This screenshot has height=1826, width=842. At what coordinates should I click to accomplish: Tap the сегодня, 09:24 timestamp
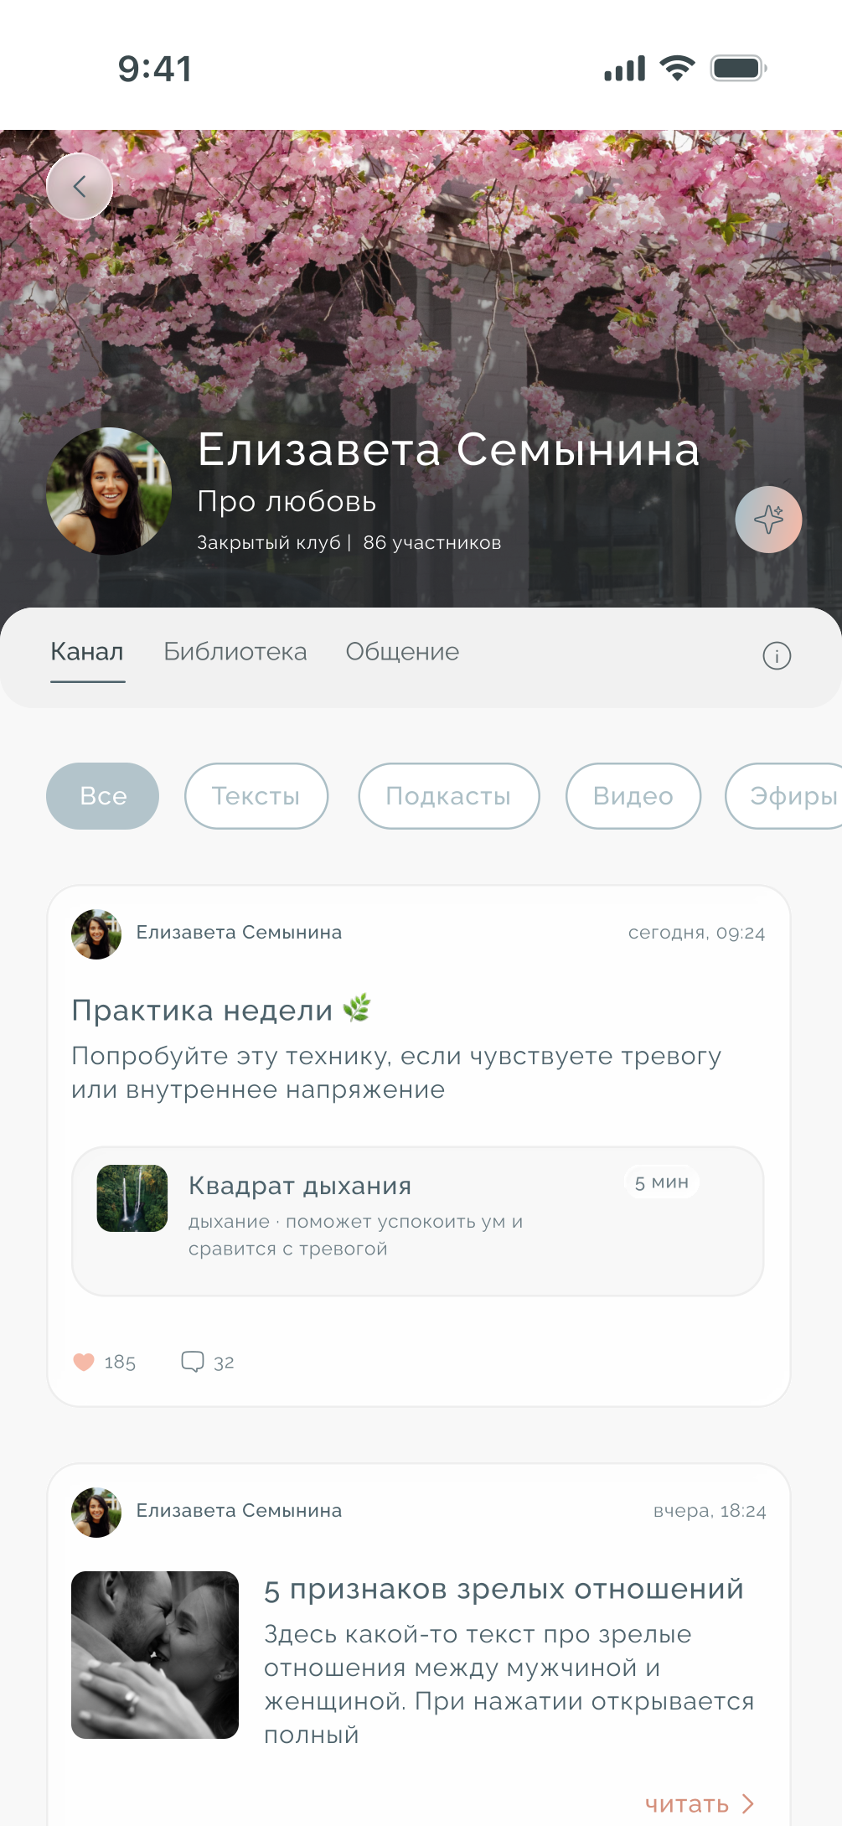(697, 934)
